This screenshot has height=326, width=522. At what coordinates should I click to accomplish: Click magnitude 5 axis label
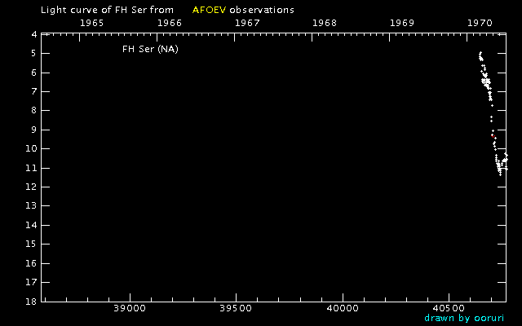pyautogui.click(x=34, y=54)
